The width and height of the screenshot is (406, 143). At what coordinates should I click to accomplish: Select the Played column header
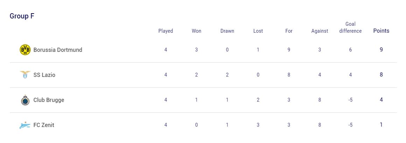166,31
